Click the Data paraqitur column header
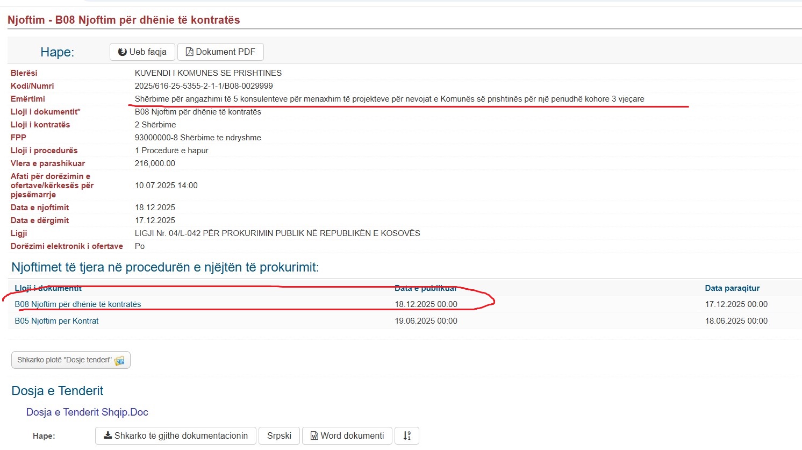 (x=732, y=288)
